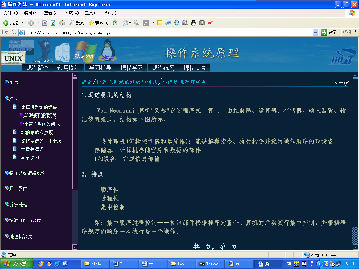
Task: Expand 处理机调度 chapter
Action: [x=18, y=236]
